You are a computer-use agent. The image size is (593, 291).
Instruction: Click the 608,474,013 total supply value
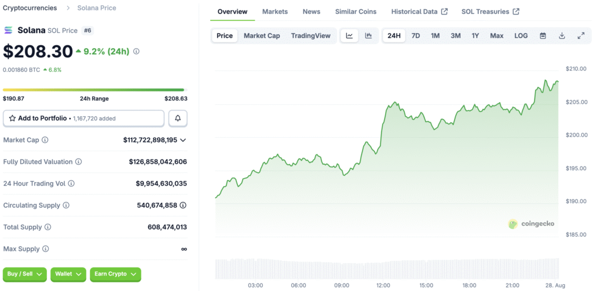pos(167,227)
